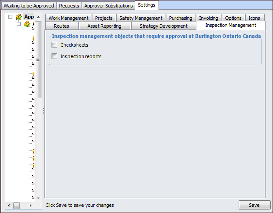This screenshot has width=273, height=213.
Task: Collapse the second-level tree node
Action: [x=18, y=24]
